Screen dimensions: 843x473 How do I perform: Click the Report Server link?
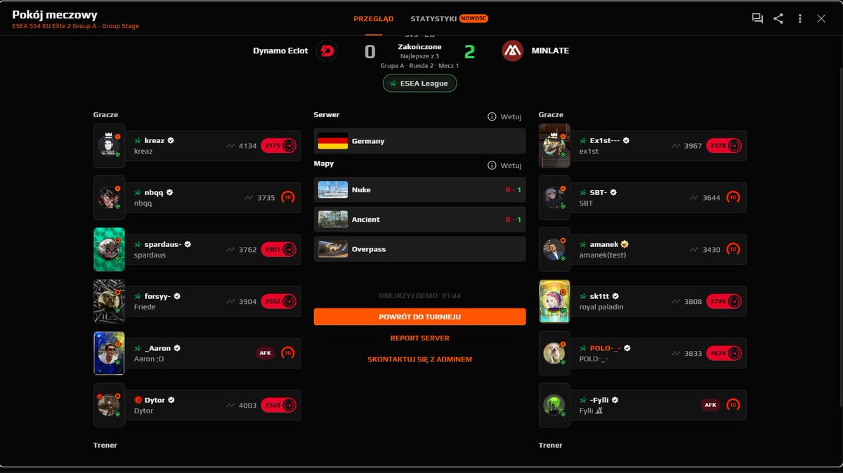click(419, 338)
